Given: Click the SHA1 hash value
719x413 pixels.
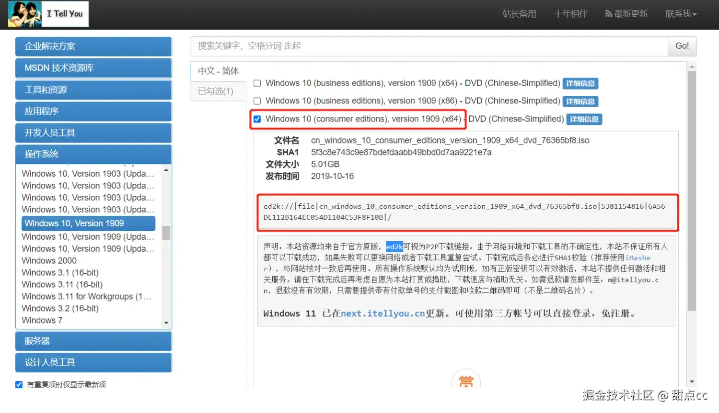Looking at the screenshot, I should pyautogui.click(x=401, y=152).
